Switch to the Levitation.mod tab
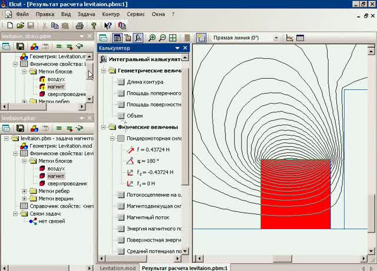The width and height of the screenshot is (377, 271). pos(117,267)
